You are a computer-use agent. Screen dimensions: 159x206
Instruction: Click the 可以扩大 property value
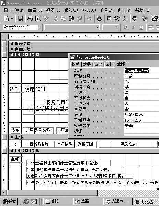(x=142, y=98)
